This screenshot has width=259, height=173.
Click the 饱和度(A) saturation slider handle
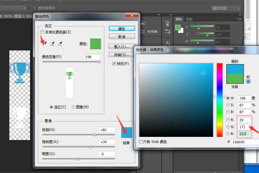(x=91, y=147)
